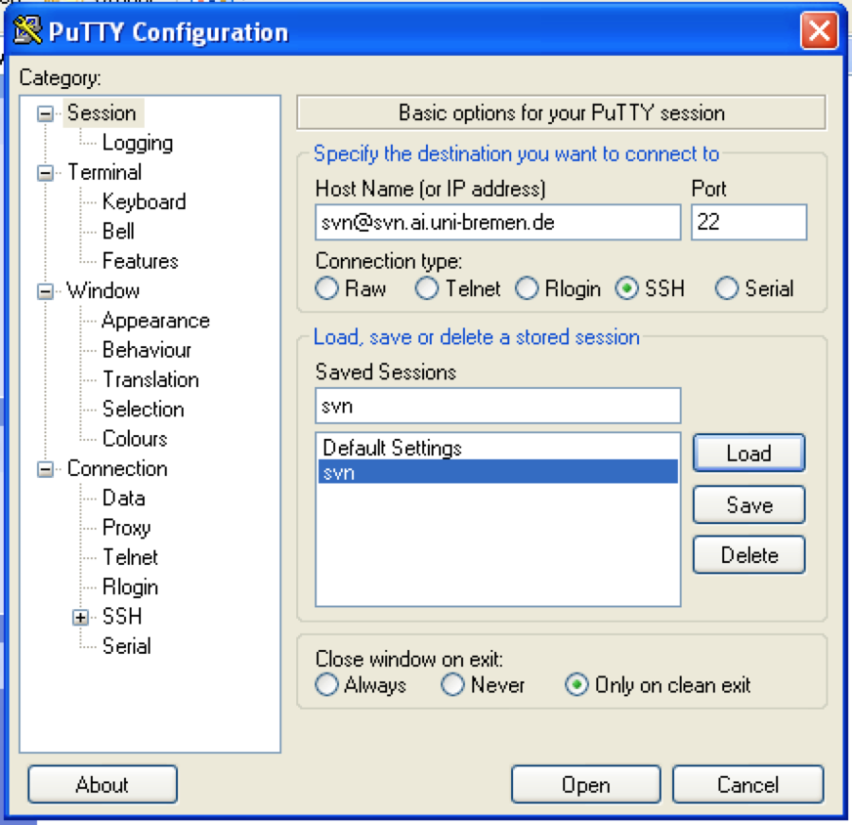Viewport: 852px width, 825px height.
Task: Expand the SSH category in the tree
Action: pos(81,617)
